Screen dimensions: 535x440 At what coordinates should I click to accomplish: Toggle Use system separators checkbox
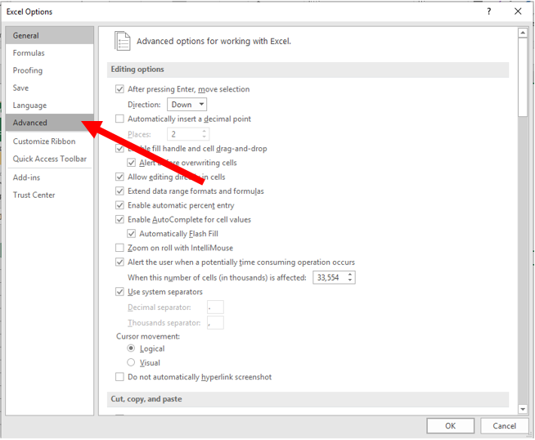click(x=119, y=292)
